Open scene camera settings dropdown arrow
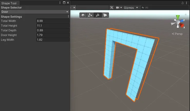This screenshot has height=111, width=190. tap(121, 7)
